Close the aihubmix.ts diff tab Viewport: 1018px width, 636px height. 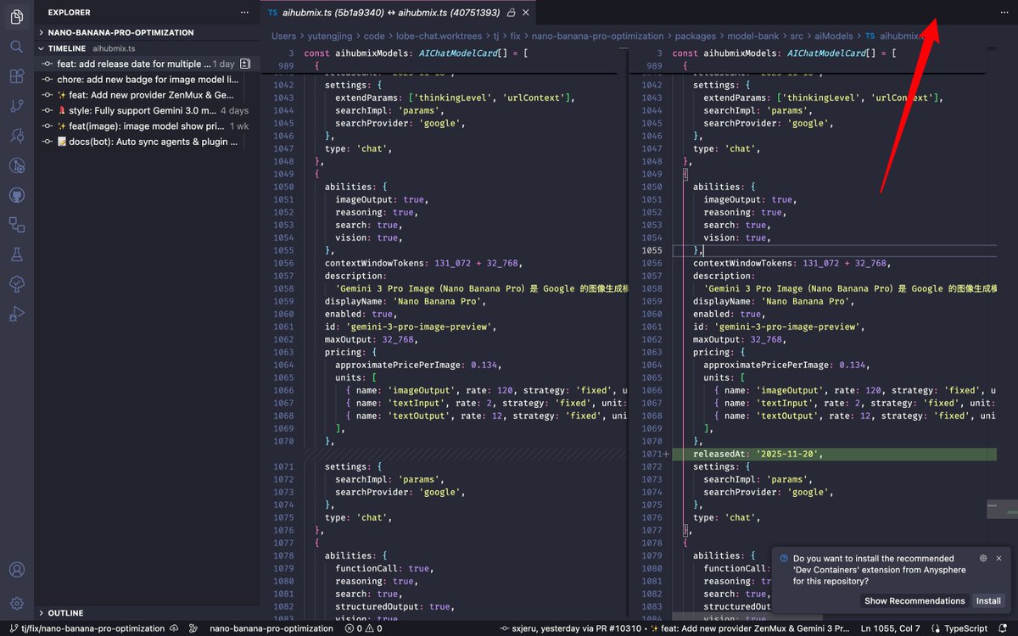point(527,13)
